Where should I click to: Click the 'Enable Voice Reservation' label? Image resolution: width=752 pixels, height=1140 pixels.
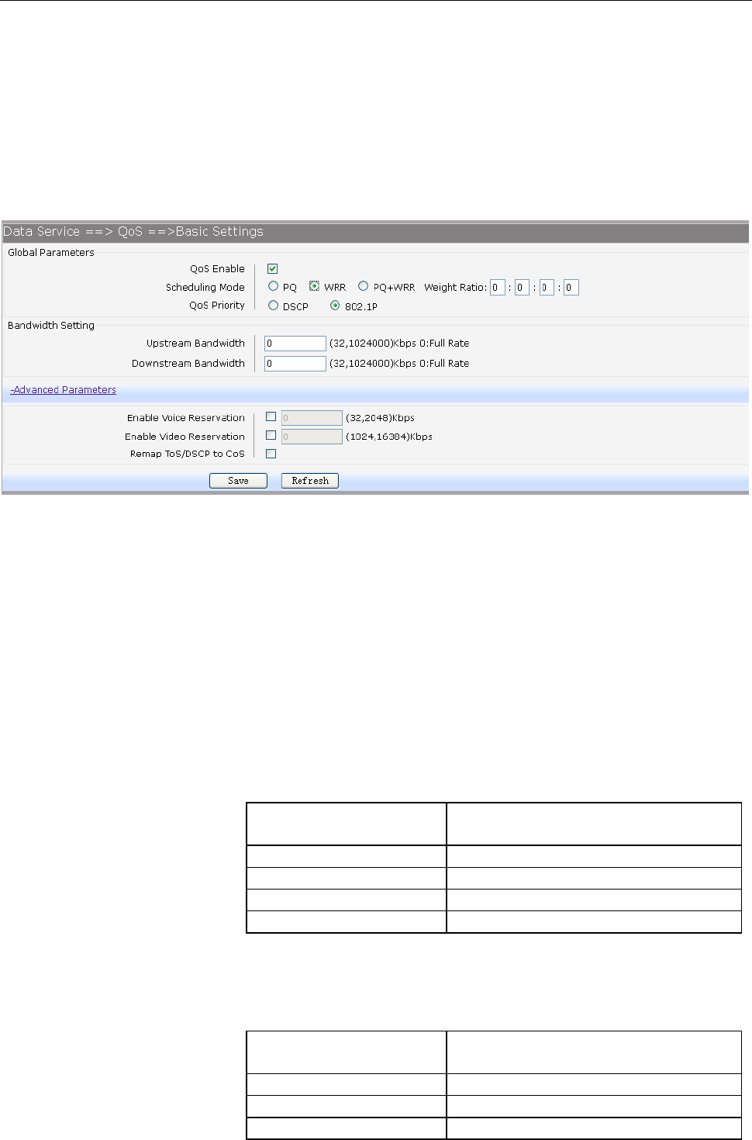pyautogui.click(x=186, y=418)
